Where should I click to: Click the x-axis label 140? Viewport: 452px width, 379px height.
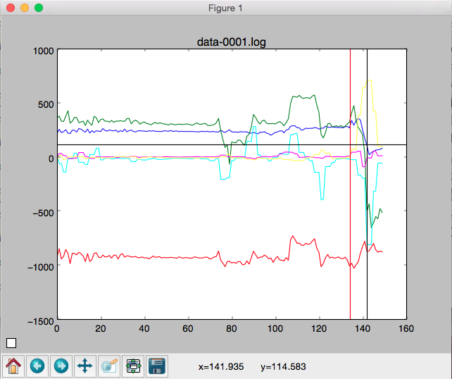[x=363, y=328]
